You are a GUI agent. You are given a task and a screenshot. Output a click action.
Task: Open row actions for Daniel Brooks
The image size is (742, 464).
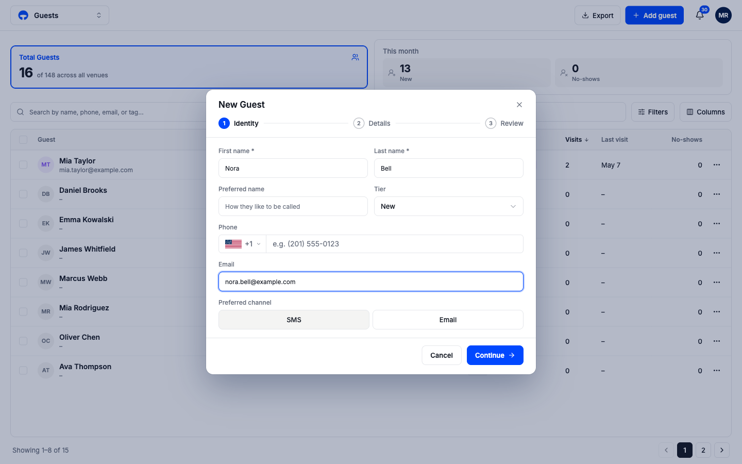click(717, 194)
